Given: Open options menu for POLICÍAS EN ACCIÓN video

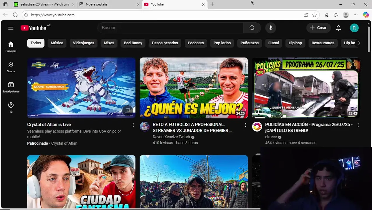Looking at the screenshot, I should 358,125.
